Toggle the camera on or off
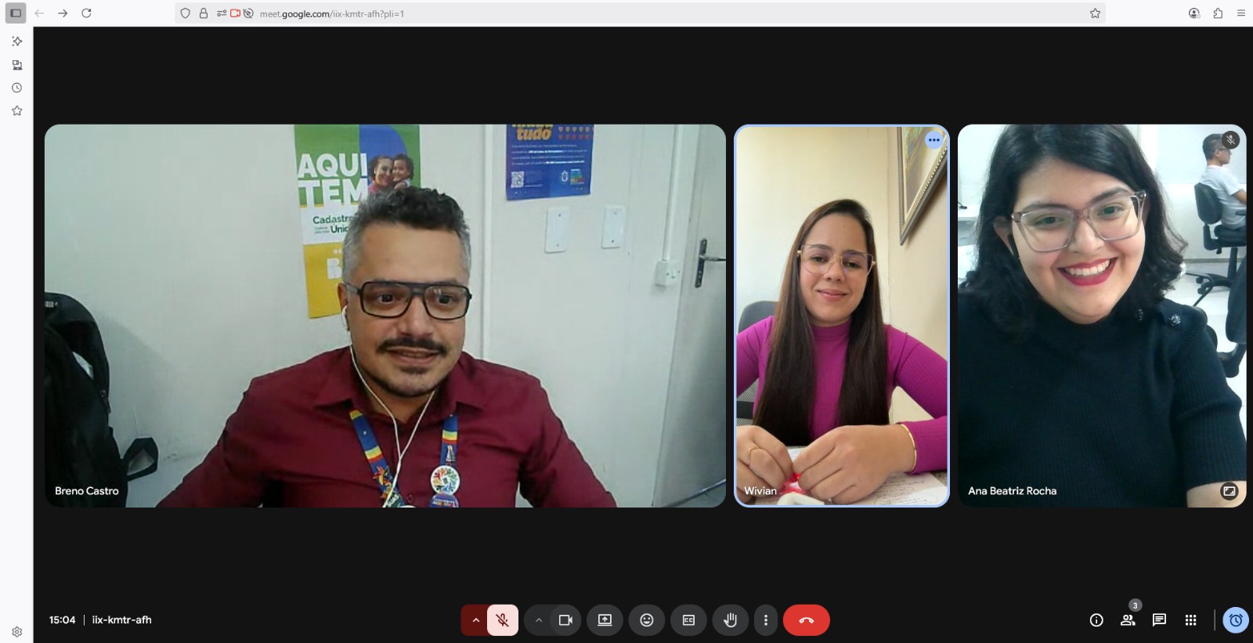The height and width of the screenshot is (643, 1253). coord(565,620)
